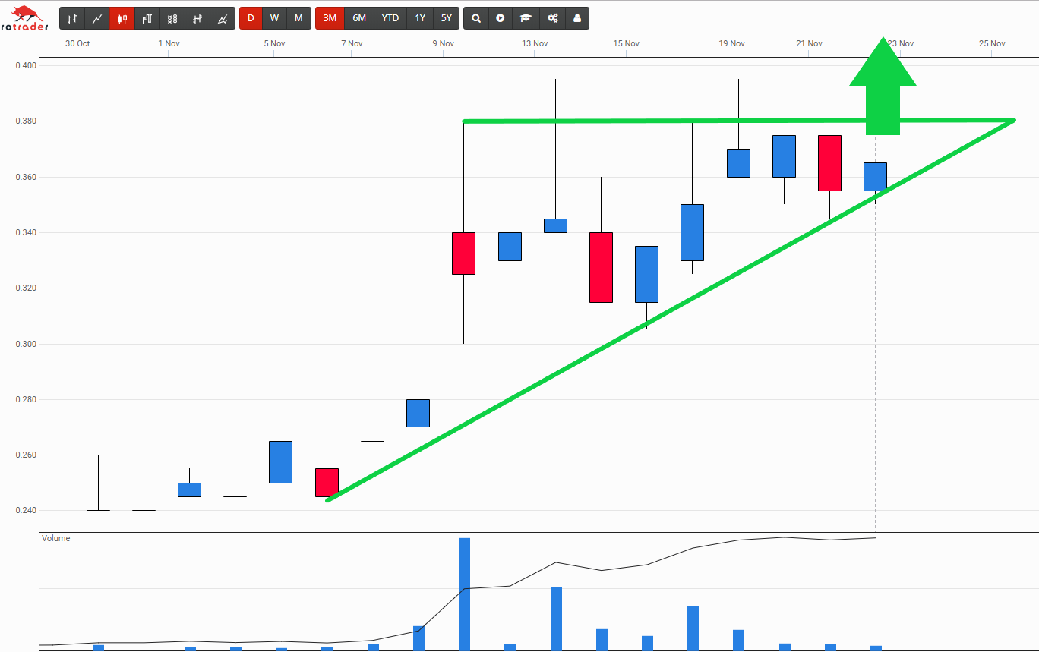Open the search magnifier icon
Screen dimensions: 1039x652
476,18
